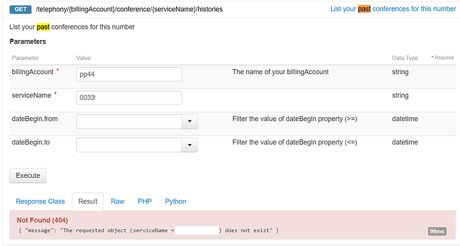Screen dimensions: 460x246
Task: Open 'List your past conferences for this number' link
Action: coord(393,9)
